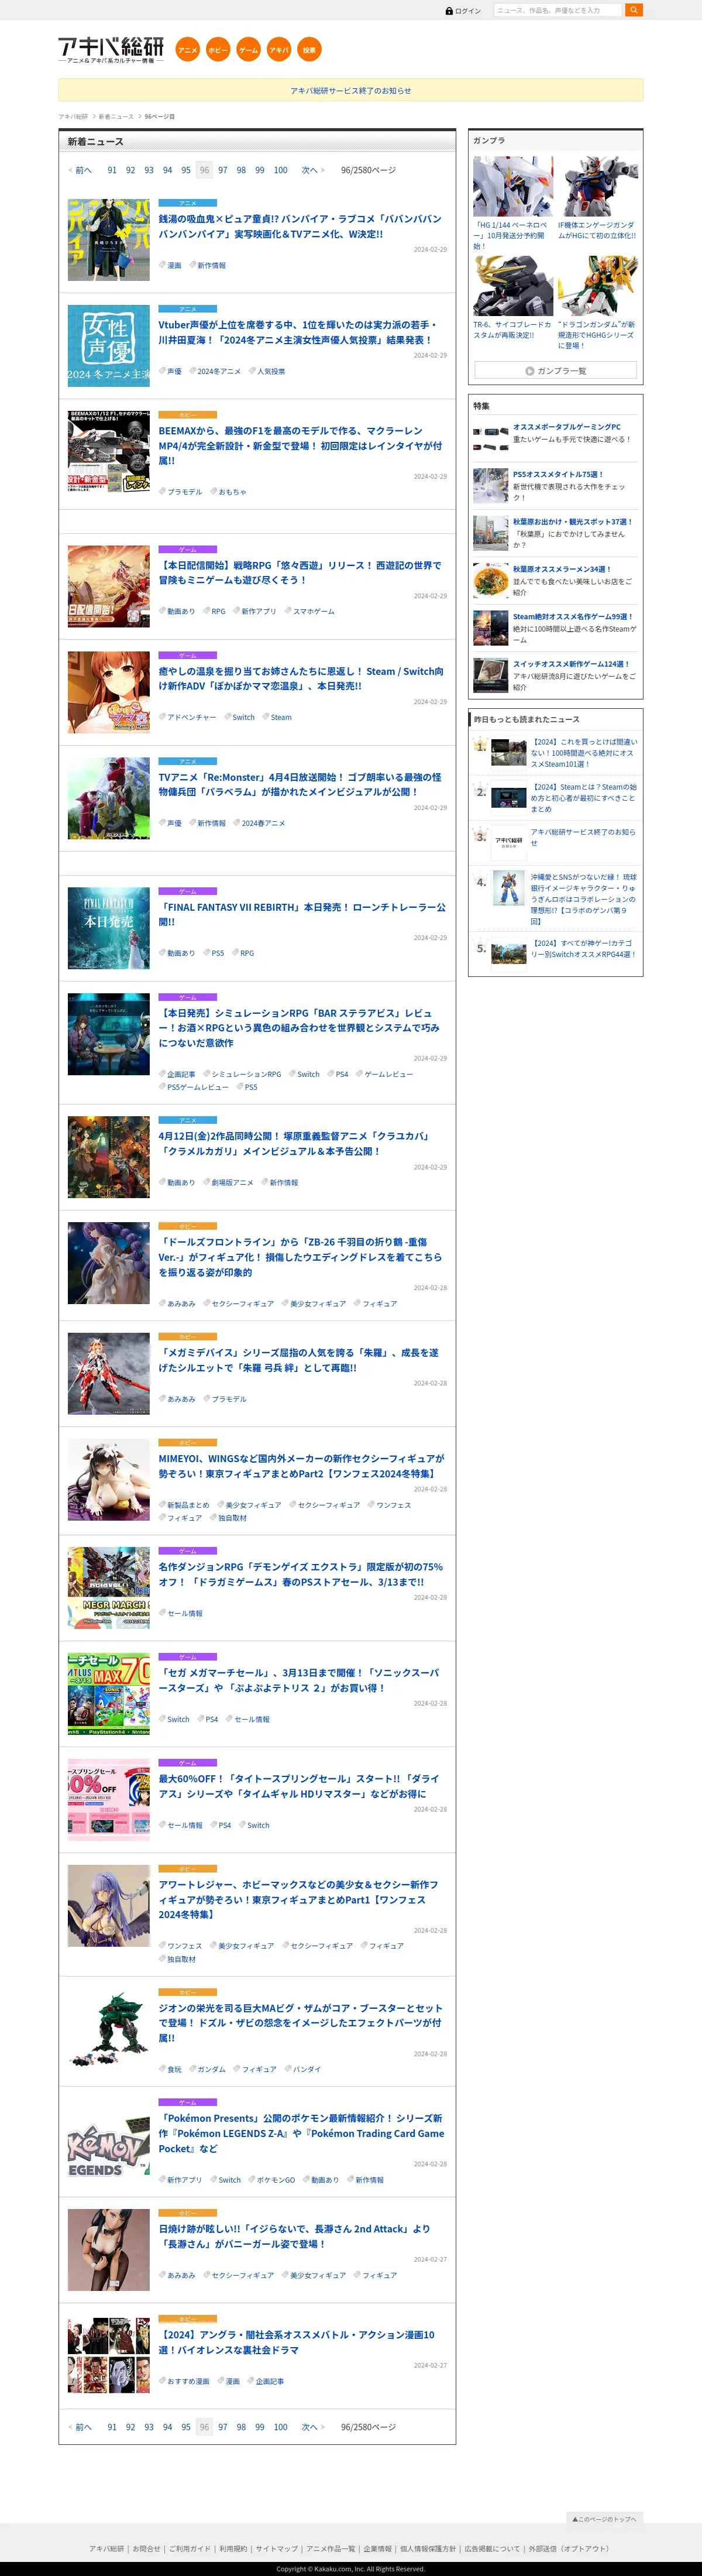Select the ホビー orange circle nav icon
The image size is (702, 2576).
[218, 50]
